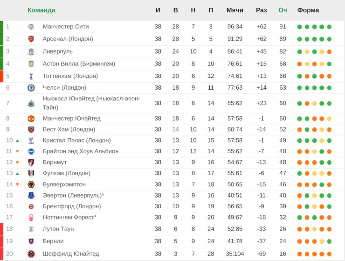Click the Sheffield United crest icon

pyautogui.click(x=31, y=254)
